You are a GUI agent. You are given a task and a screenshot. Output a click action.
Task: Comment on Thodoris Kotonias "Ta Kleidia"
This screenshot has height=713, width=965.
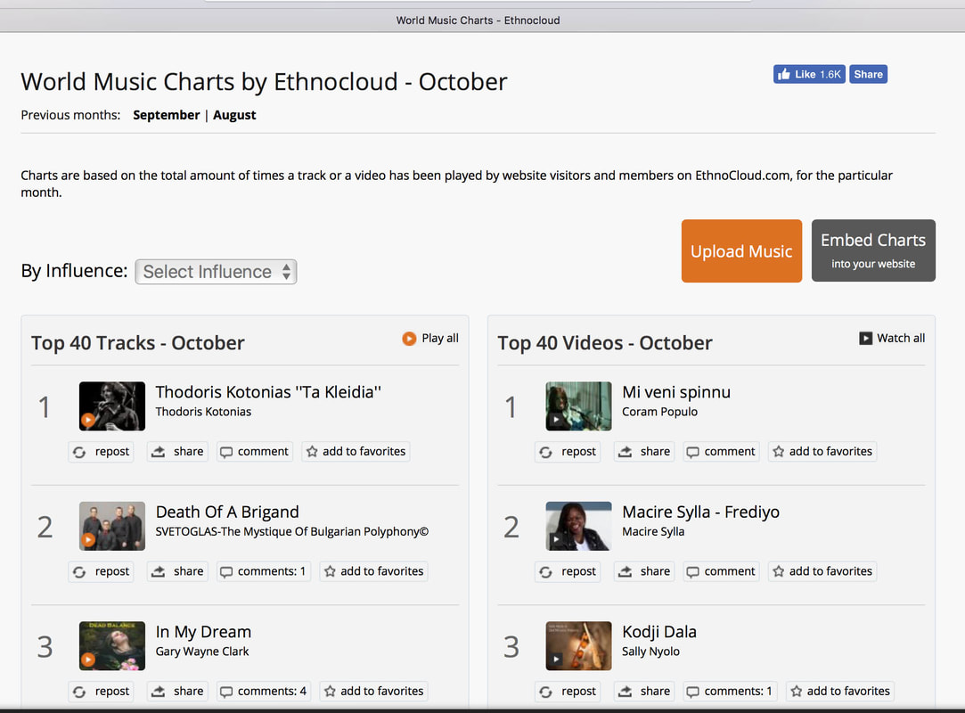(255, 451)
